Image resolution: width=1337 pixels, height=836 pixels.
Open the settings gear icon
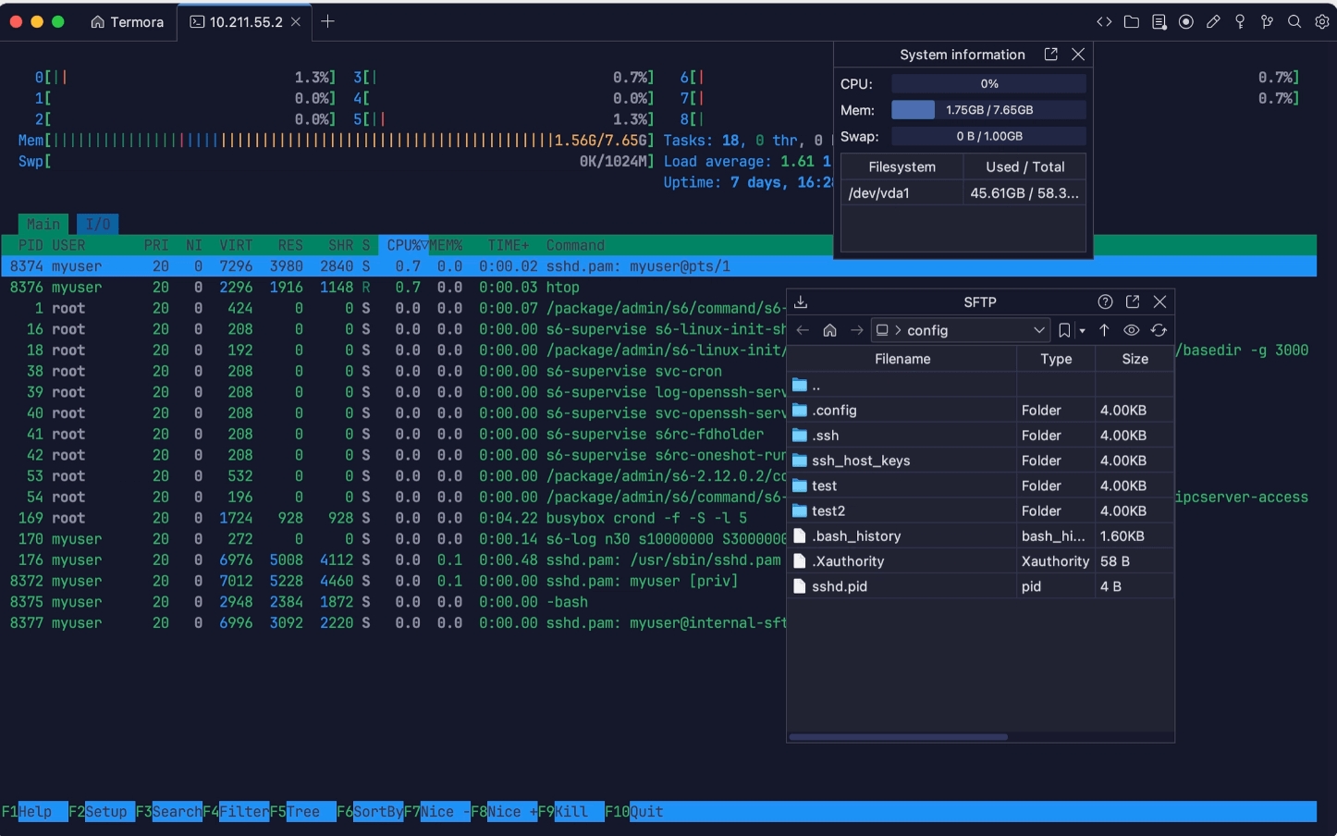1321,21
